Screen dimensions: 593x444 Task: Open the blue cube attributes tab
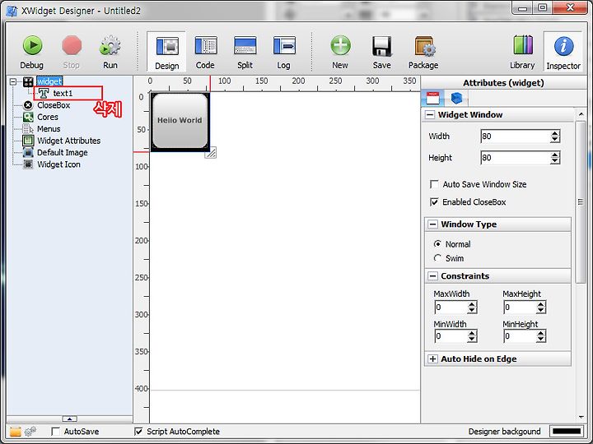coord(456,98)
